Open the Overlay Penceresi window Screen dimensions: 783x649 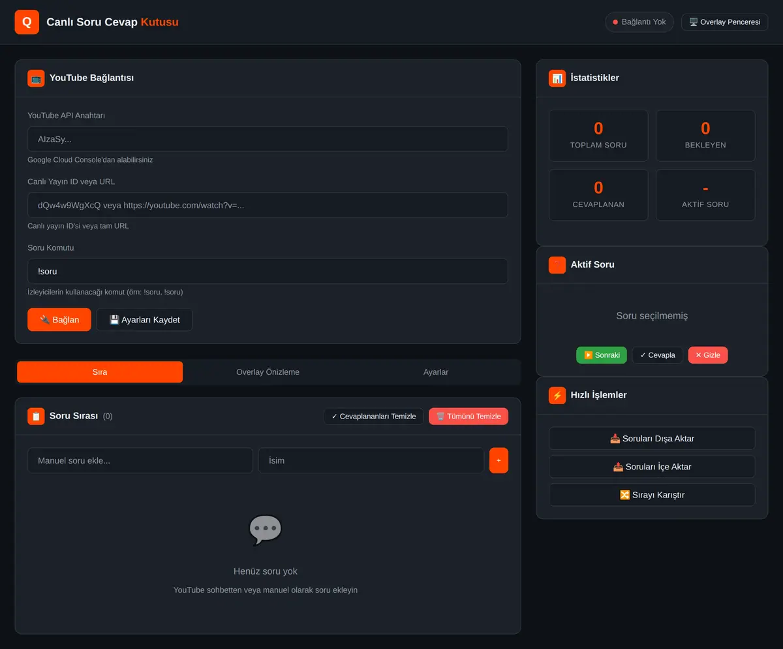pos(725,22)
